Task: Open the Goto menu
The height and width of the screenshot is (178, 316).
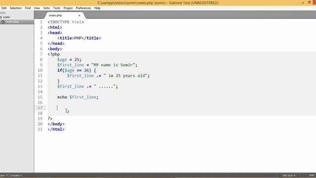Action: tap(46, 8)
